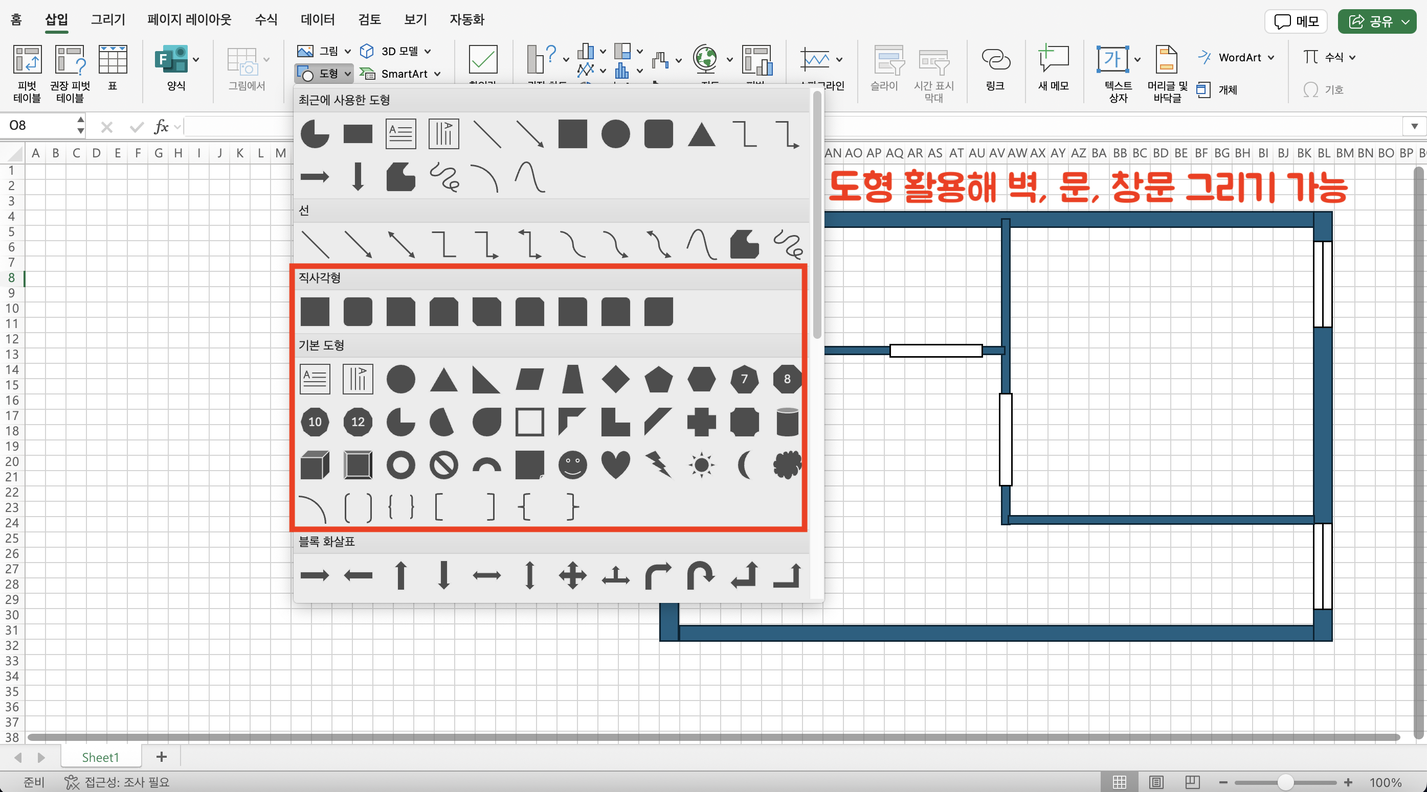The height and width of the screenshot is (792, 1427).
Task: Select the regular pentagon shape
Action: point(659,379)
